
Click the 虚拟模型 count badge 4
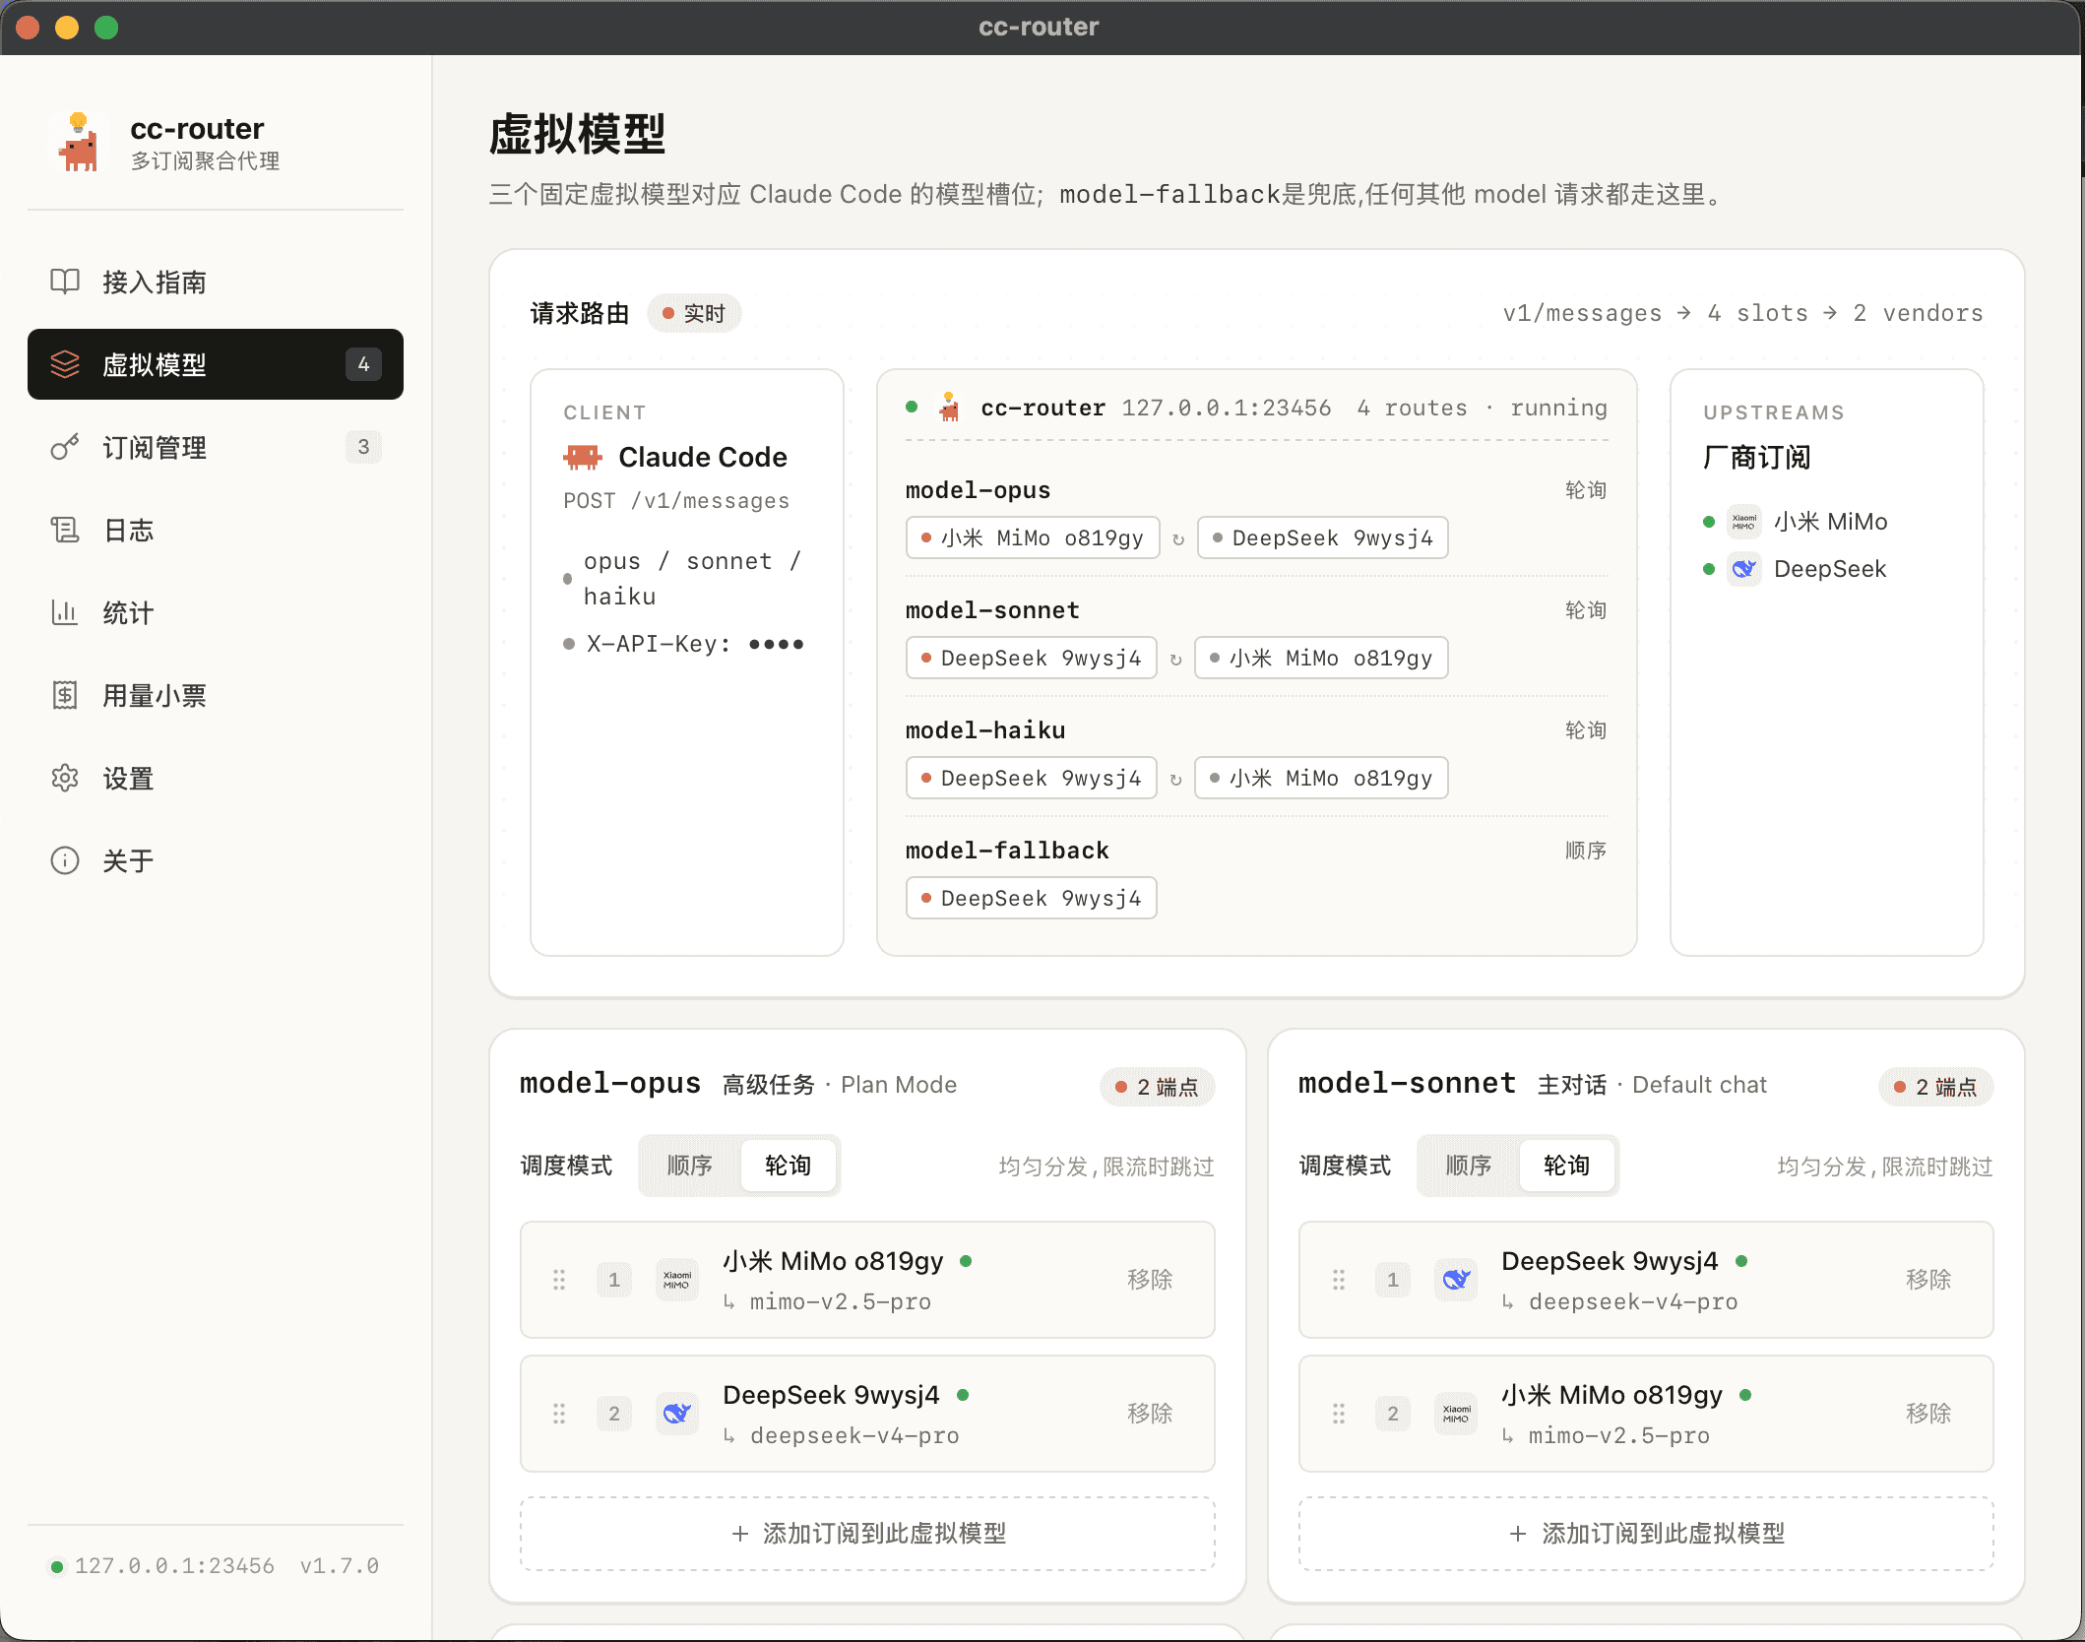pos(363,364)
